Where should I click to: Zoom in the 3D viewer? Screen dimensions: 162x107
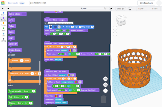coord(115,28)
